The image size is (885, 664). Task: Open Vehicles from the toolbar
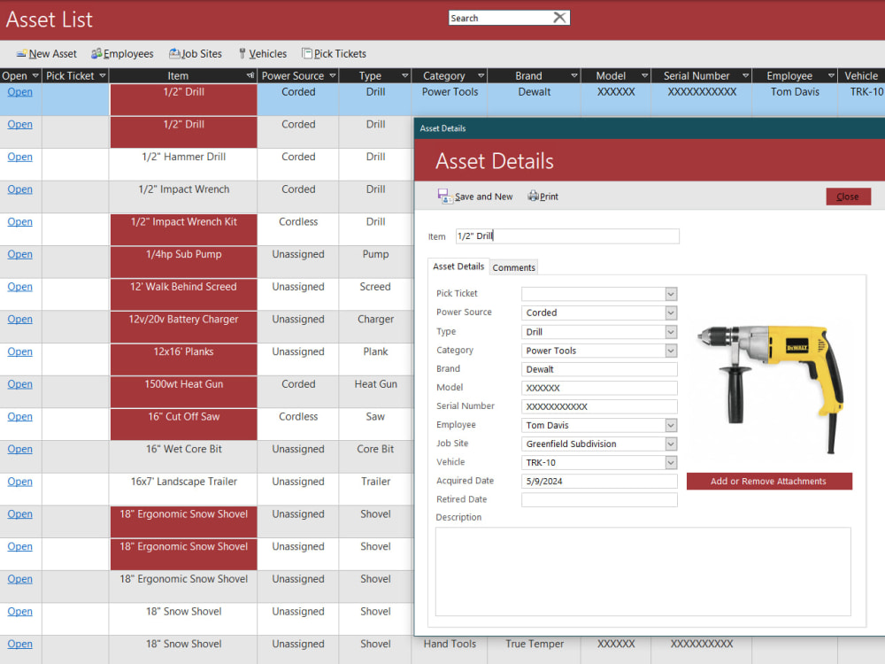[x=263, y=54]
